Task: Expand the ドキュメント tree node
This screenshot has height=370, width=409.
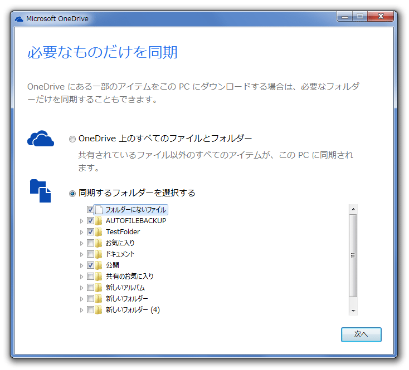Action: click(x=81, y=254)
